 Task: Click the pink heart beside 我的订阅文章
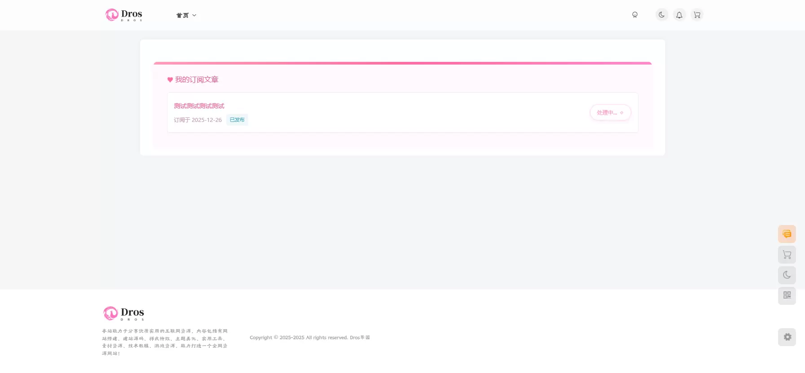pos(170,80)
